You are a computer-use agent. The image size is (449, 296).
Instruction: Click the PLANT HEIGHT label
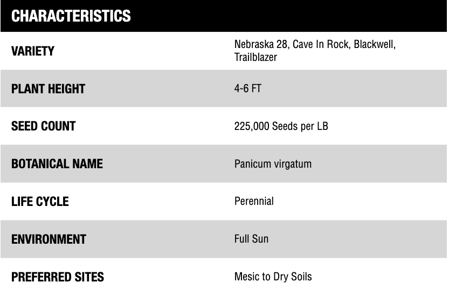(48, 89)
